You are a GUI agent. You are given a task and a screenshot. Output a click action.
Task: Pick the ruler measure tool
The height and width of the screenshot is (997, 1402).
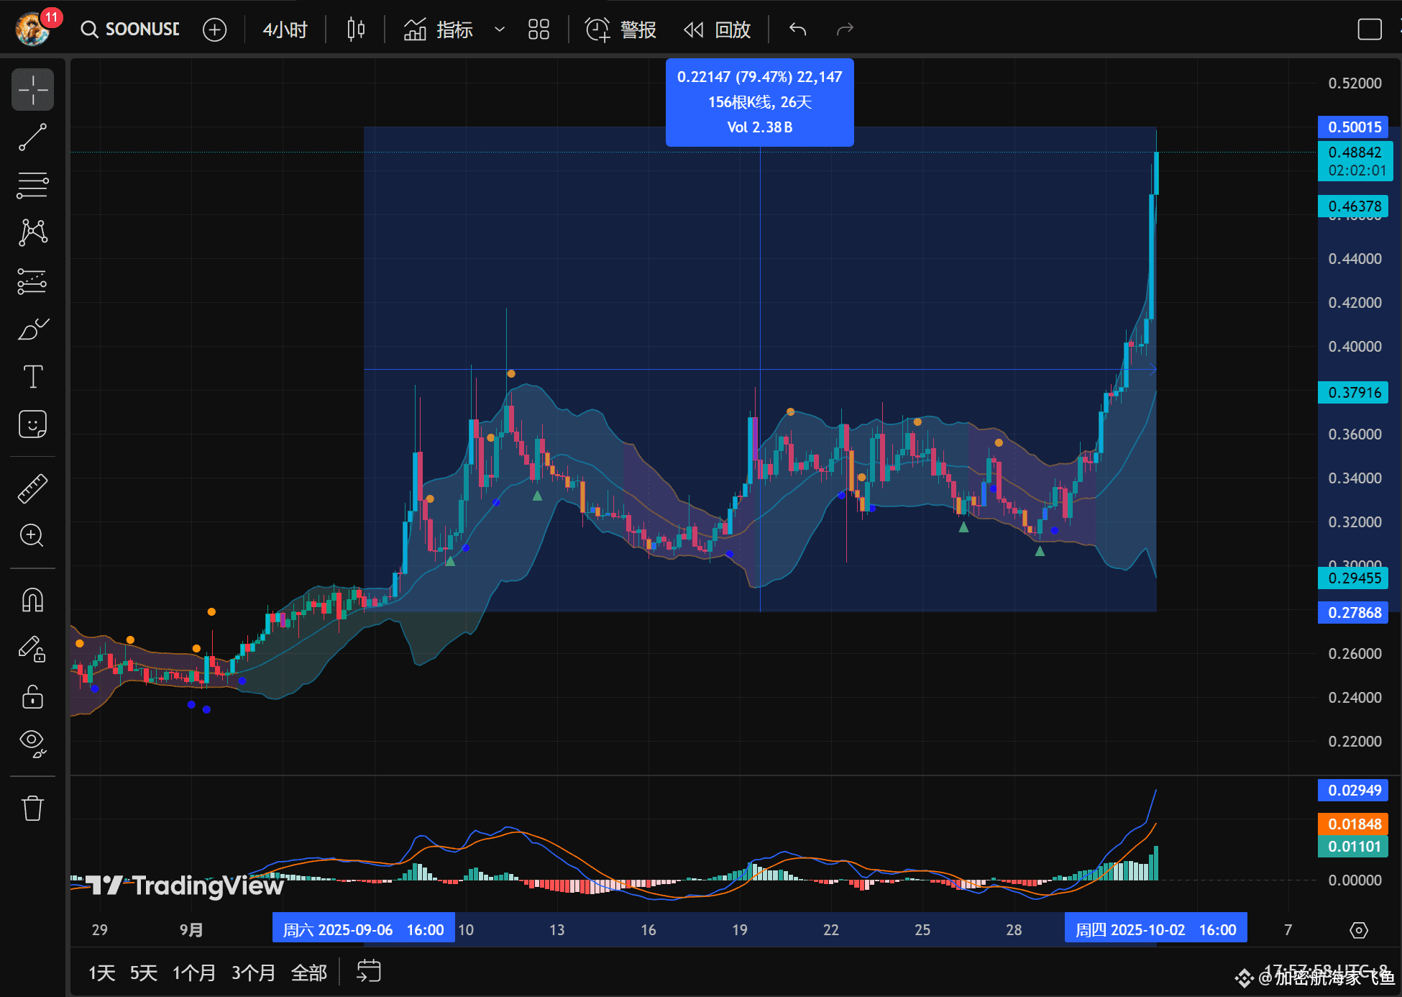coord(32,488)
